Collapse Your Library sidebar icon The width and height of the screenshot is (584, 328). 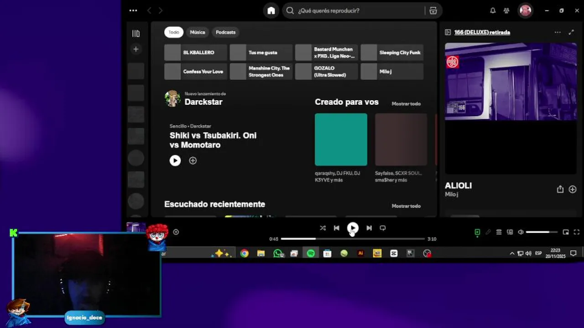point(136,33)
